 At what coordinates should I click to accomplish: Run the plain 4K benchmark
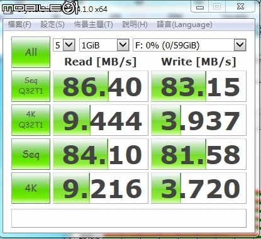(31, 188)
